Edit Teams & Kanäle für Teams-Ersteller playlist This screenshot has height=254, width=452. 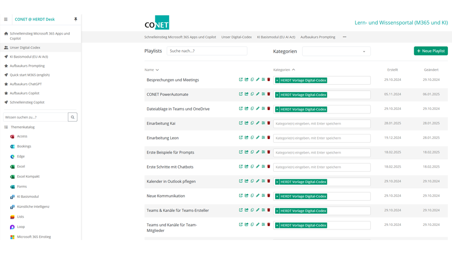pos(258,210)
